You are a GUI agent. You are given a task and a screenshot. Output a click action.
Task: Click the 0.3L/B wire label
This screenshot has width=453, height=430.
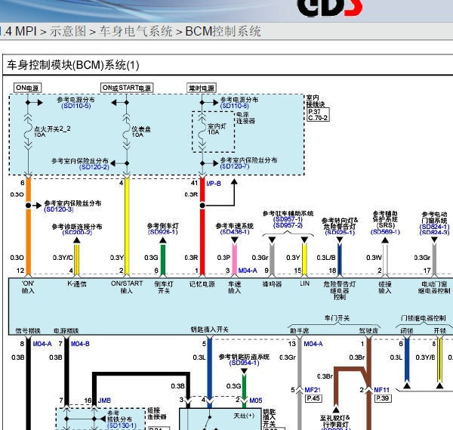(326, 258)
